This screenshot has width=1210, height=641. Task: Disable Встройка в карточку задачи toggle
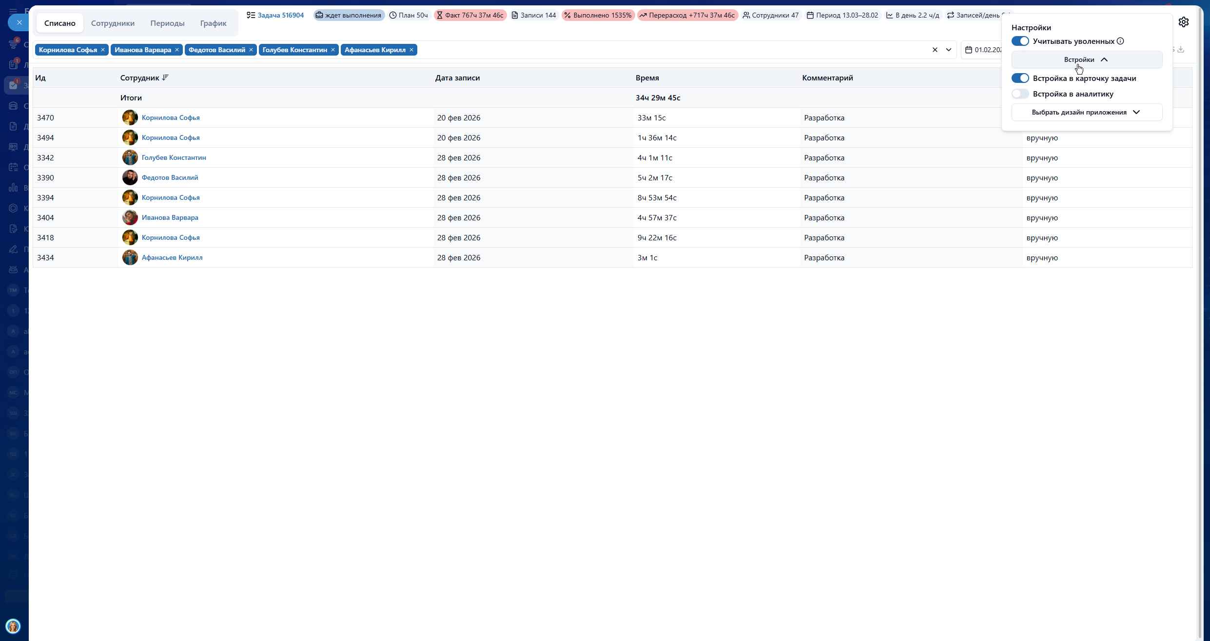click(1020, 78)
